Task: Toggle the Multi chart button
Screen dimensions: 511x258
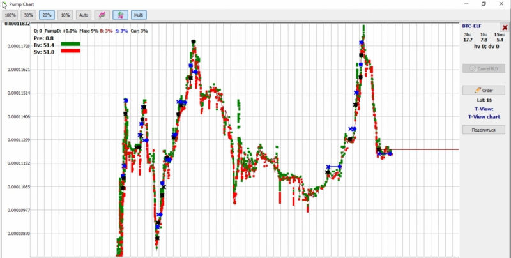Action: click(x=139, y=15)
